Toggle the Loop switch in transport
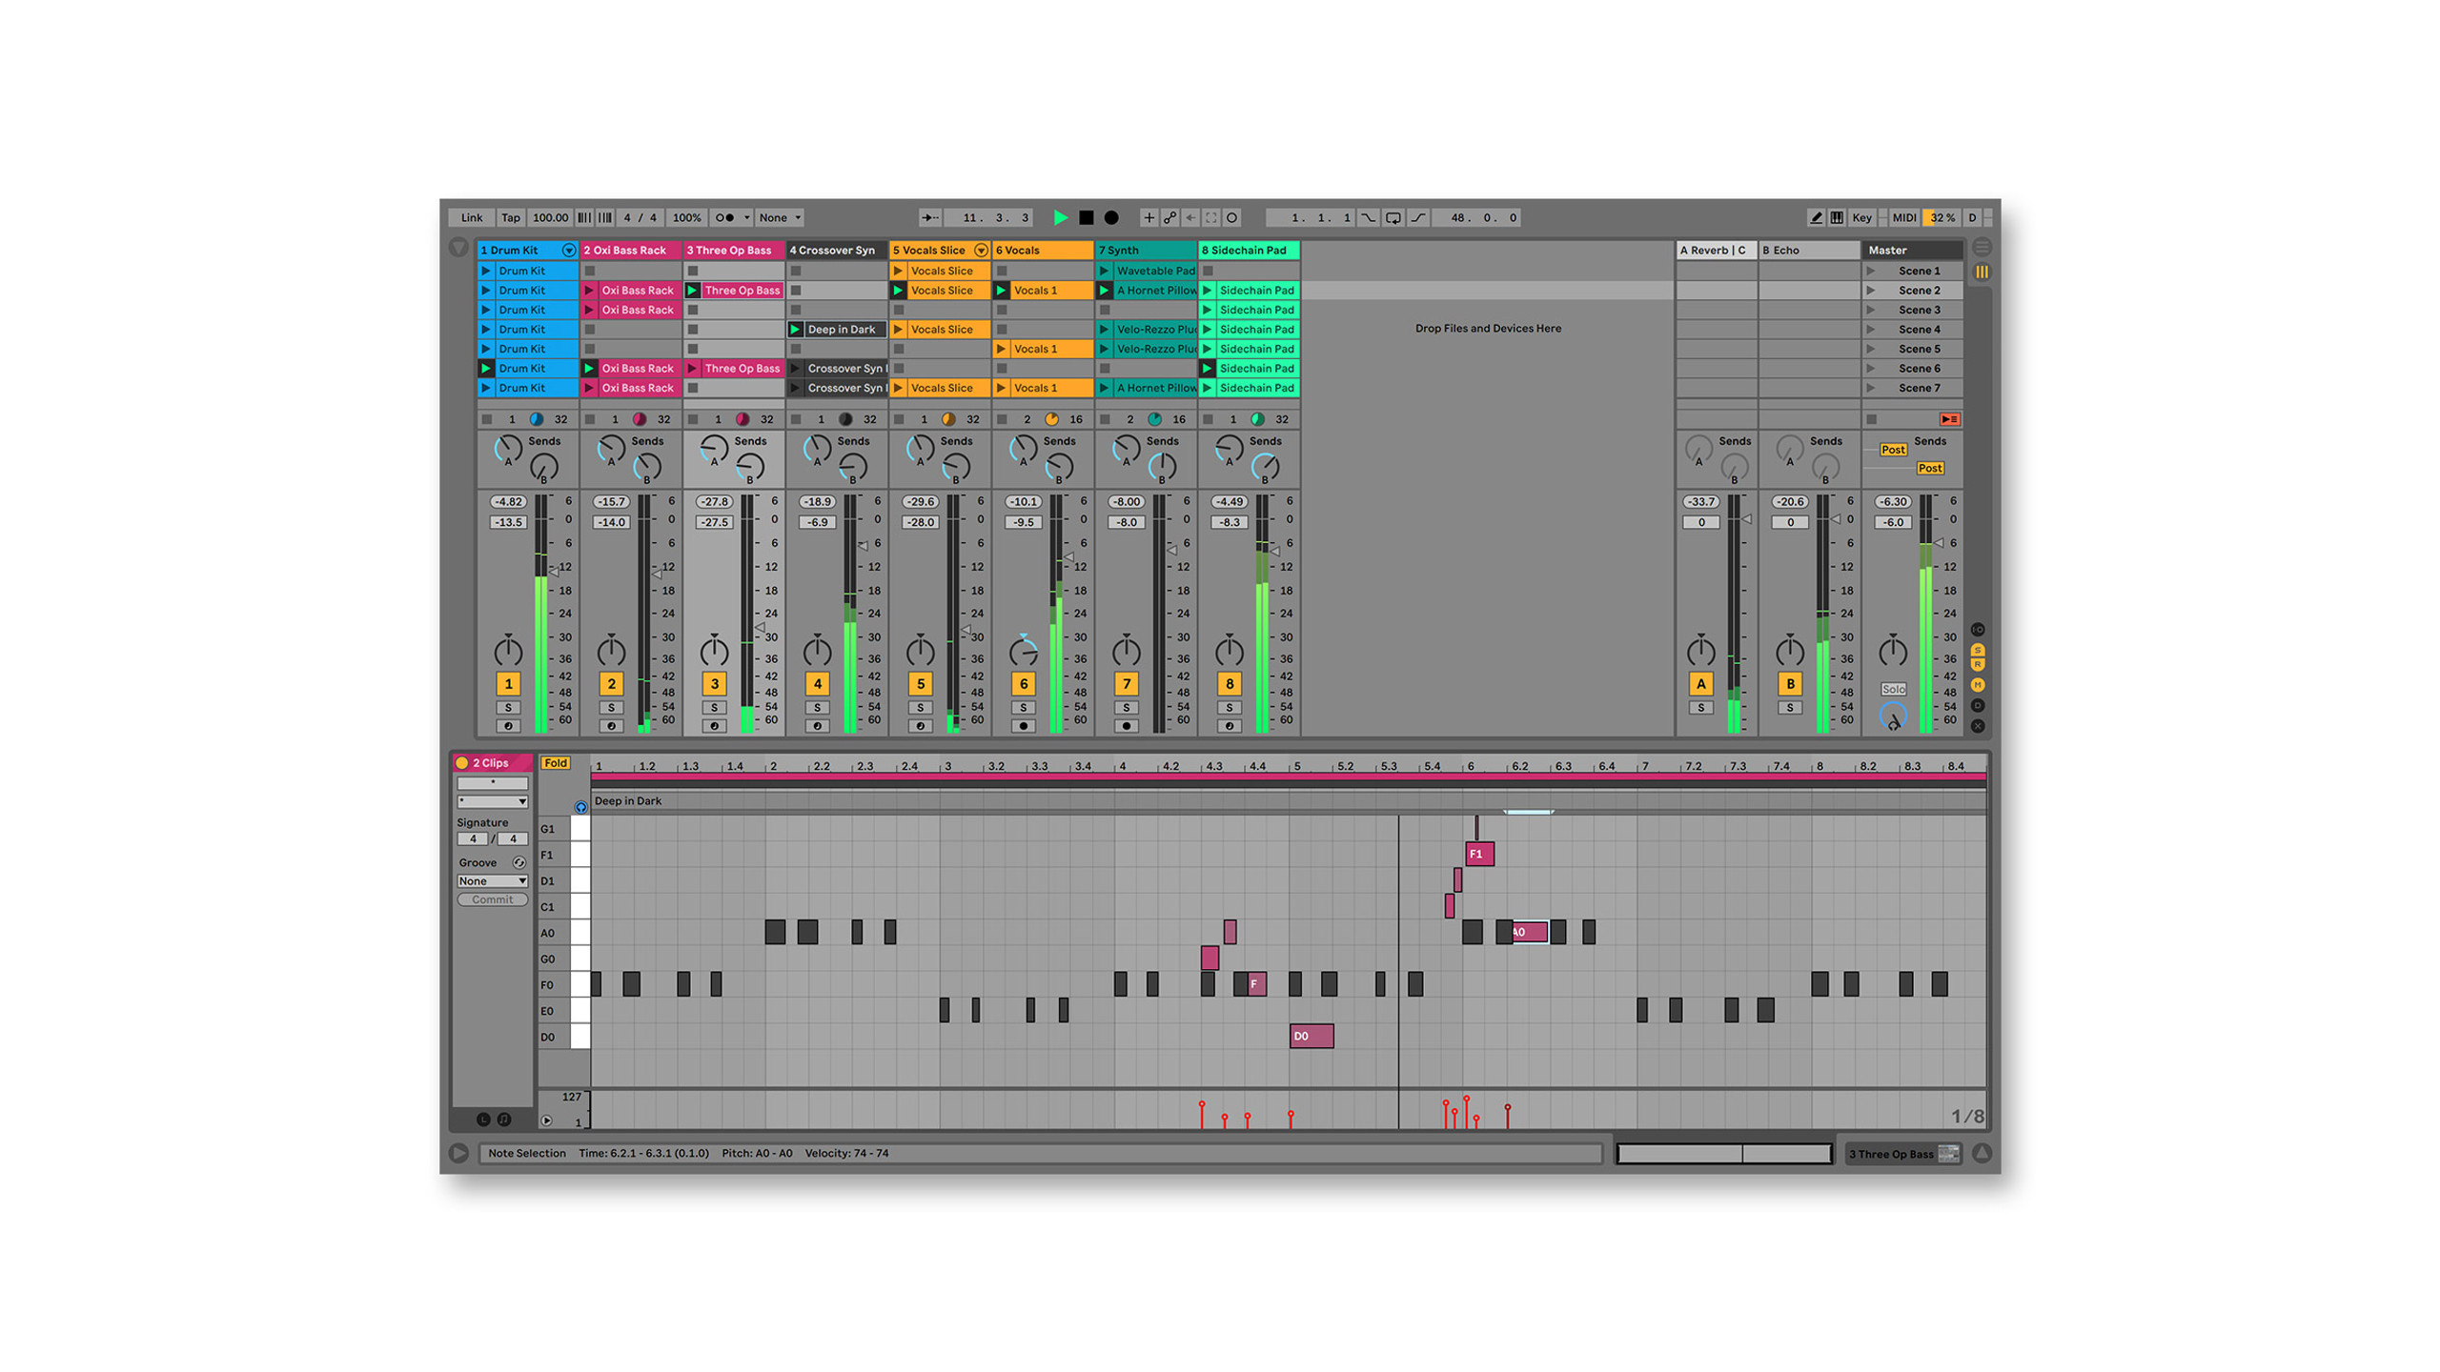The height and width of the screenshot is (1372, 2440). coord(1393,217)
